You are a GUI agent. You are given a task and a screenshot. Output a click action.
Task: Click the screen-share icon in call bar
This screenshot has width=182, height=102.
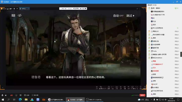pos(16,95)
